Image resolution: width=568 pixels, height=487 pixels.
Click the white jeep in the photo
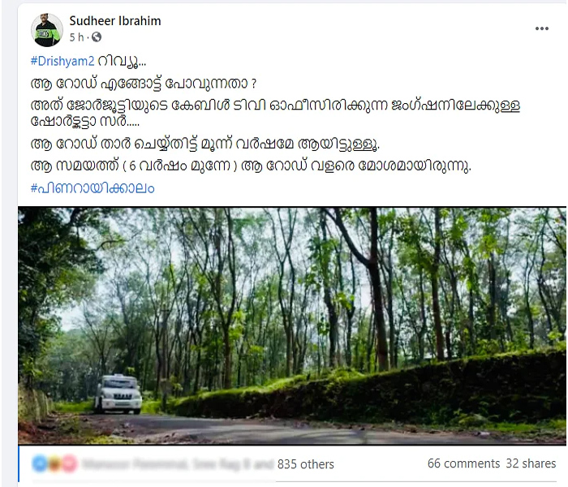118,394
